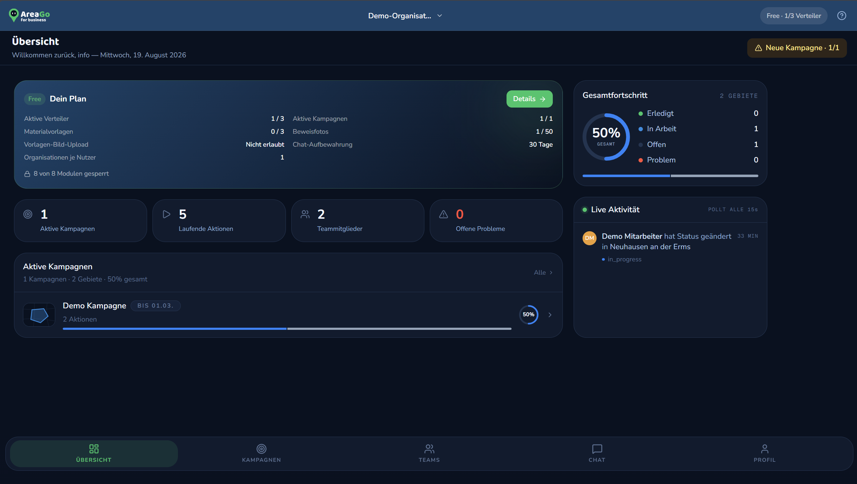Screen dimensions: 857x484
Task: Click the warning icon on Offene Probleme card
Action: pyautogui.click(x=444, y=214)
